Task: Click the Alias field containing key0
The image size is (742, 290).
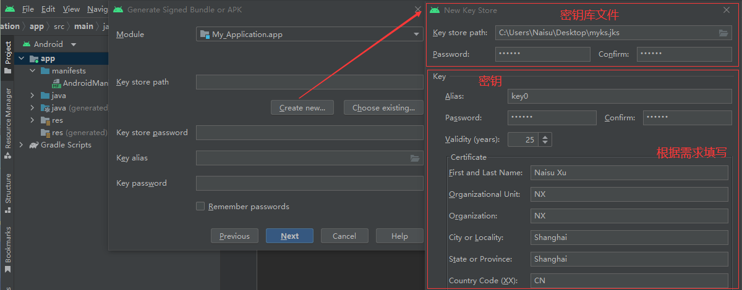Action: pyautogui.click(x=620, y=96)
